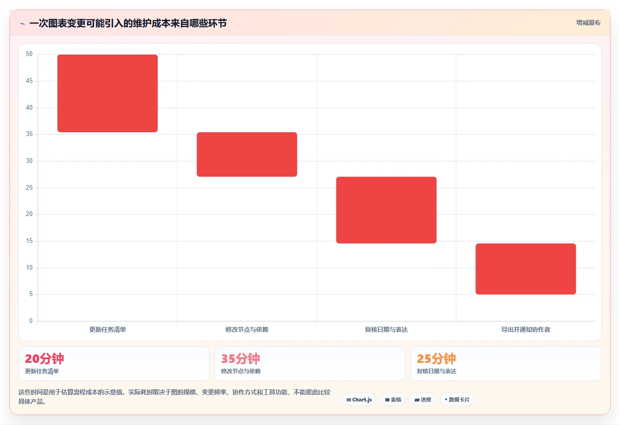Click the chart title 一次图表变更可能引入的维护成本来自哪些环节
620x425 pixels.
coord(128,23)
